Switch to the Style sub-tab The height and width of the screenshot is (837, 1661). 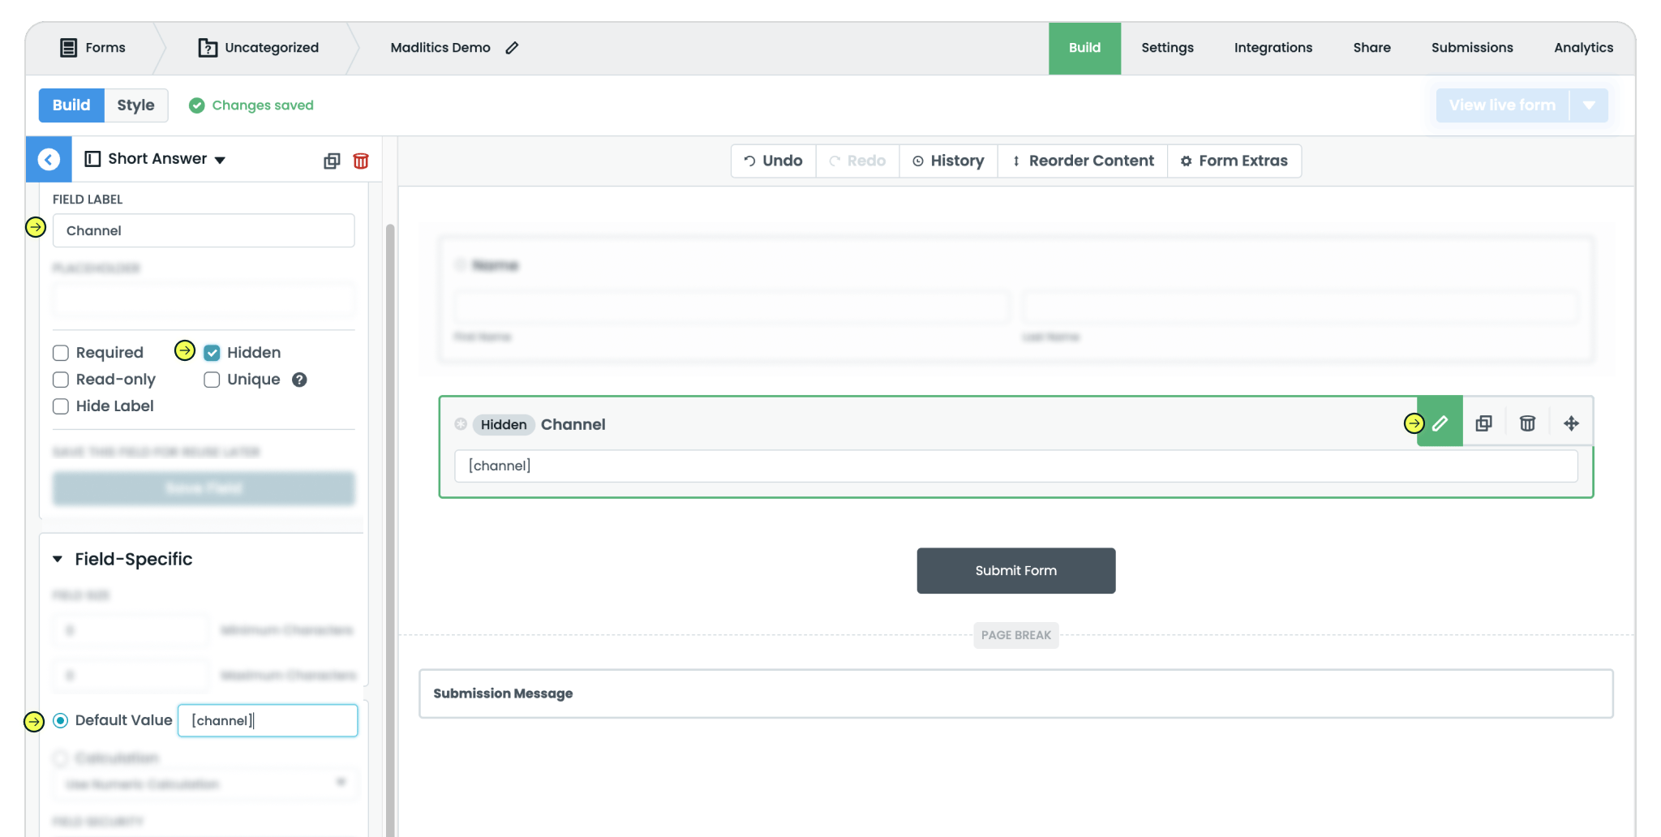point(135,105)
